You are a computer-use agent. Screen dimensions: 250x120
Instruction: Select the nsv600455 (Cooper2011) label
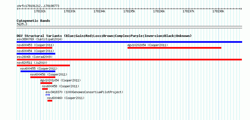point(39,69)
